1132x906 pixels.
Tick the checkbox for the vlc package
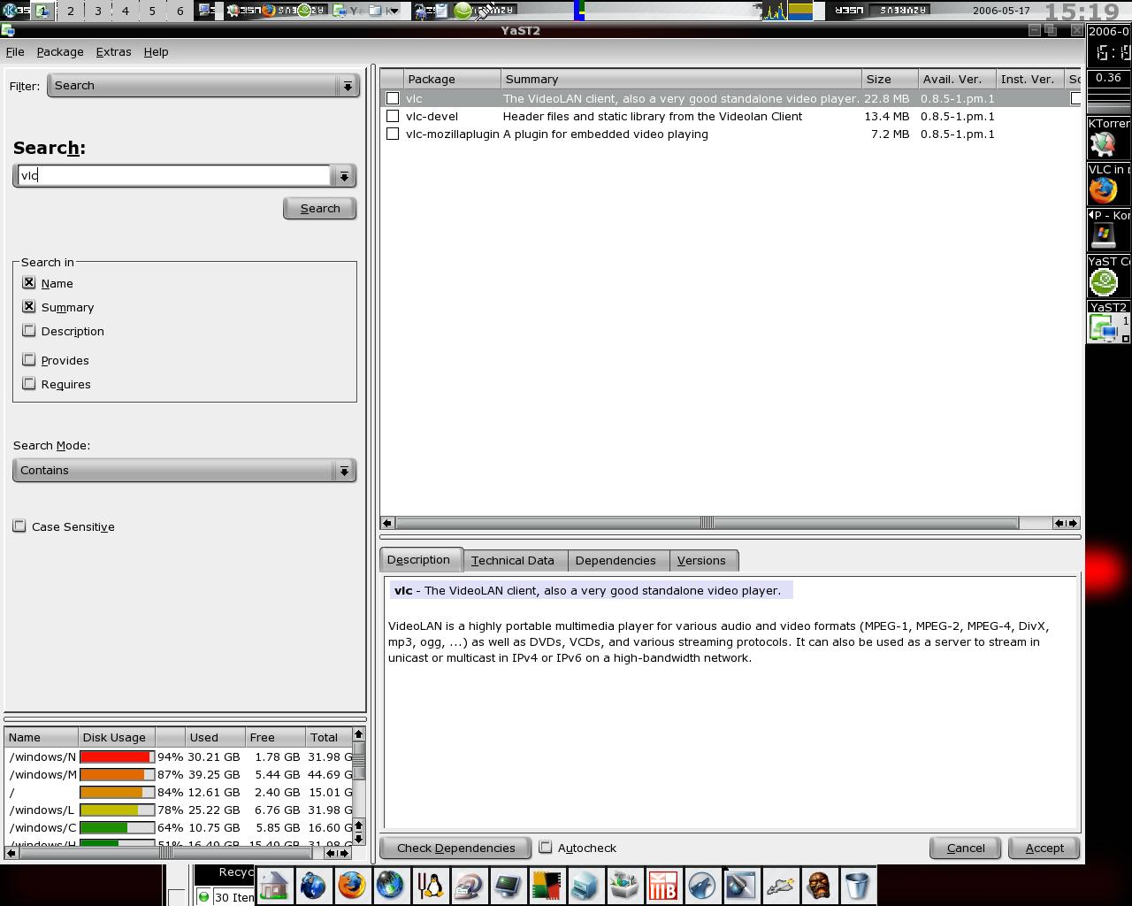pos(393,98)
